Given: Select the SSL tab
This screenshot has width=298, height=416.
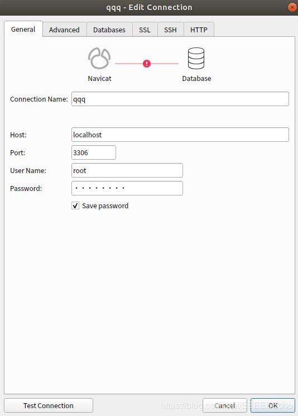Looking at the screenshot, I should (x=145, y=30).
